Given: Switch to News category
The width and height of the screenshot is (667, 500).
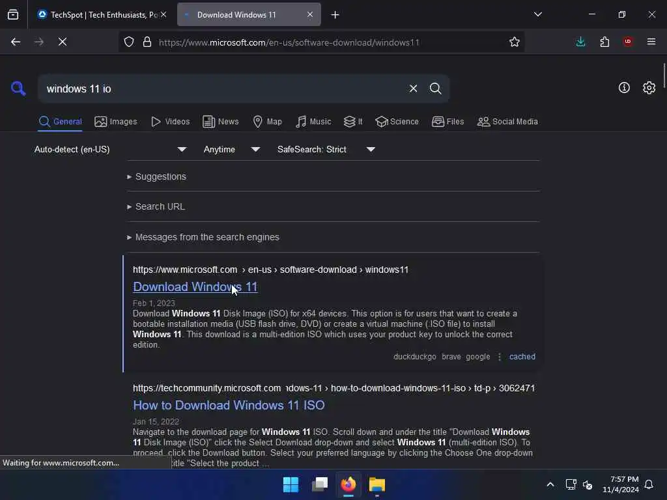Looking at the screenshot, I should pyautogui.click(x=221, y=122).
